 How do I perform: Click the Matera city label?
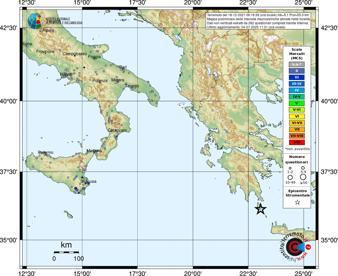(x=118, y=80)
